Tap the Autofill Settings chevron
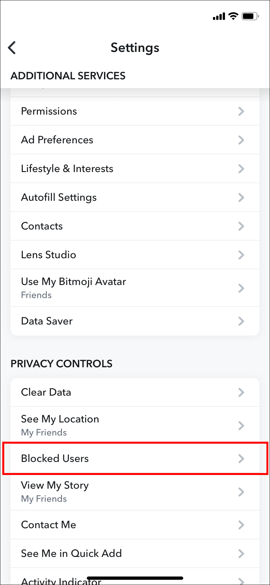This screenshot has height=585, width=270. (x=241, y=198)
